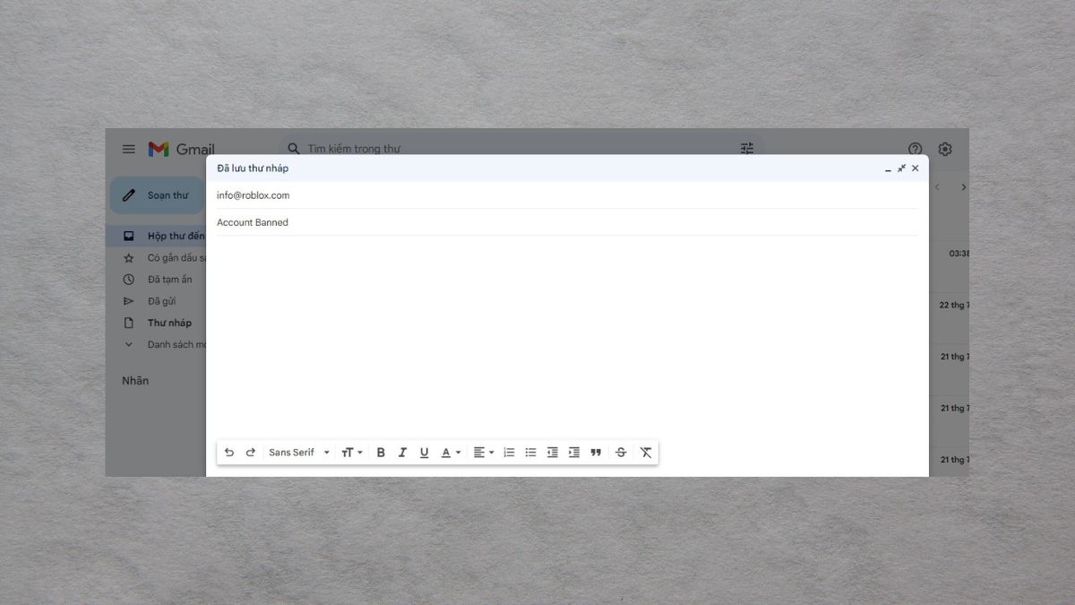Open the Help question-mark menu

(915, 149)
